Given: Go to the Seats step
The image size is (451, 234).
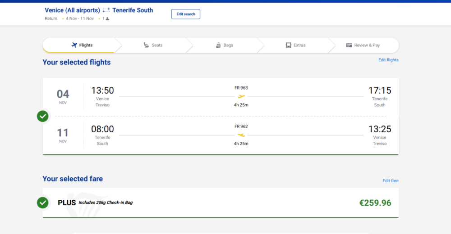Looking at the screenshot, I should (x=153, y=45).
